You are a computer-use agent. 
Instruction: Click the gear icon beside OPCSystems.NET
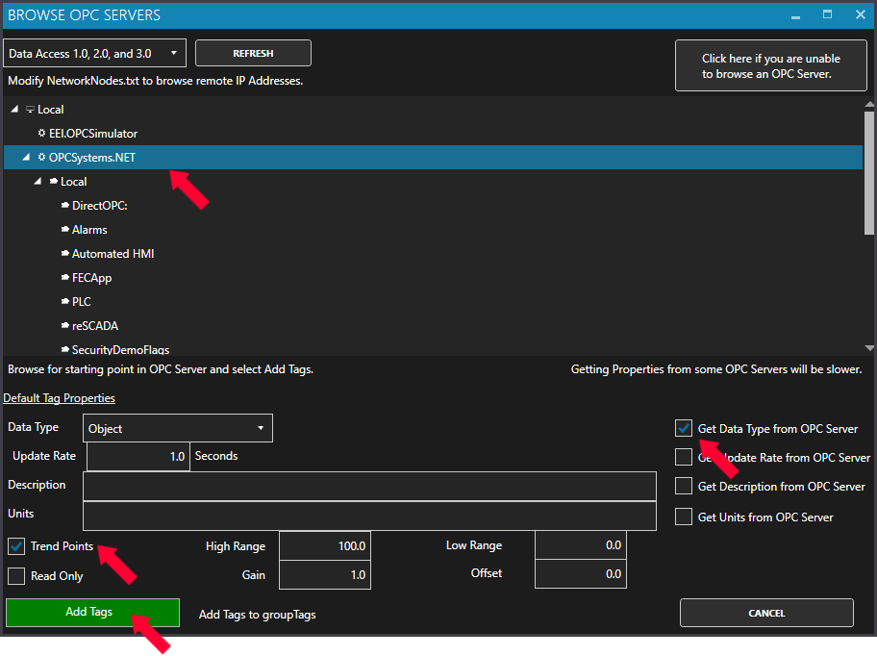click(41, 158)
